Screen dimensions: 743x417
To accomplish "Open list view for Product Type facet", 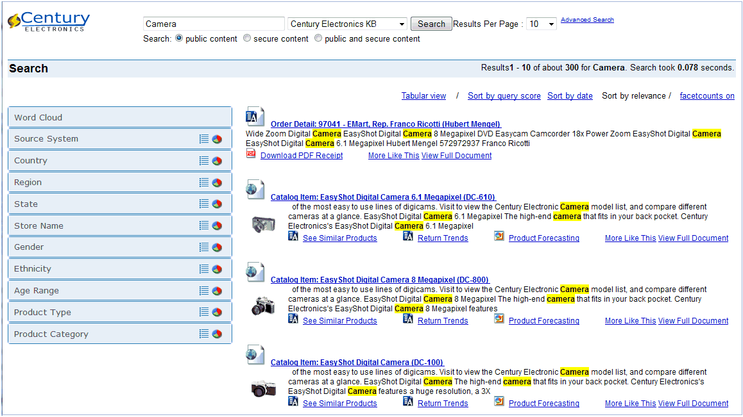I will [204, 312].
